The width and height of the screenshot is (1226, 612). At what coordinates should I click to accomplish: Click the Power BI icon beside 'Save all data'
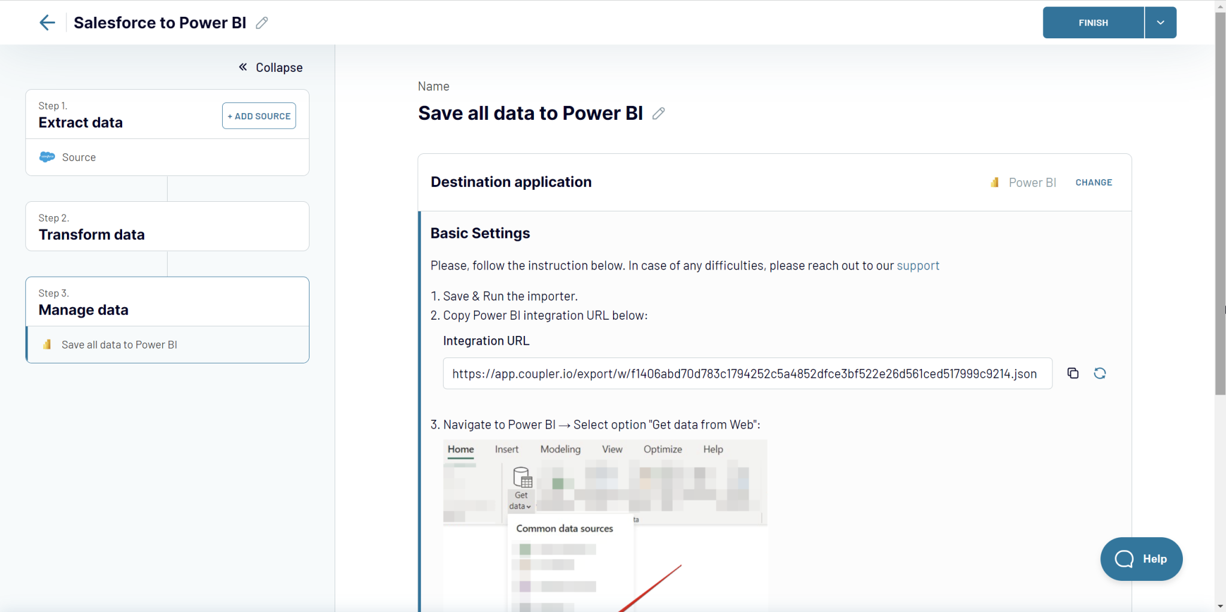click(46, 344)
